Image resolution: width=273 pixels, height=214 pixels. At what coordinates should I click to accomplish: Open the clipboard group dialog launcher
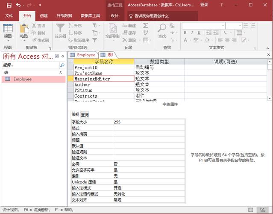[x=50, y=48]
